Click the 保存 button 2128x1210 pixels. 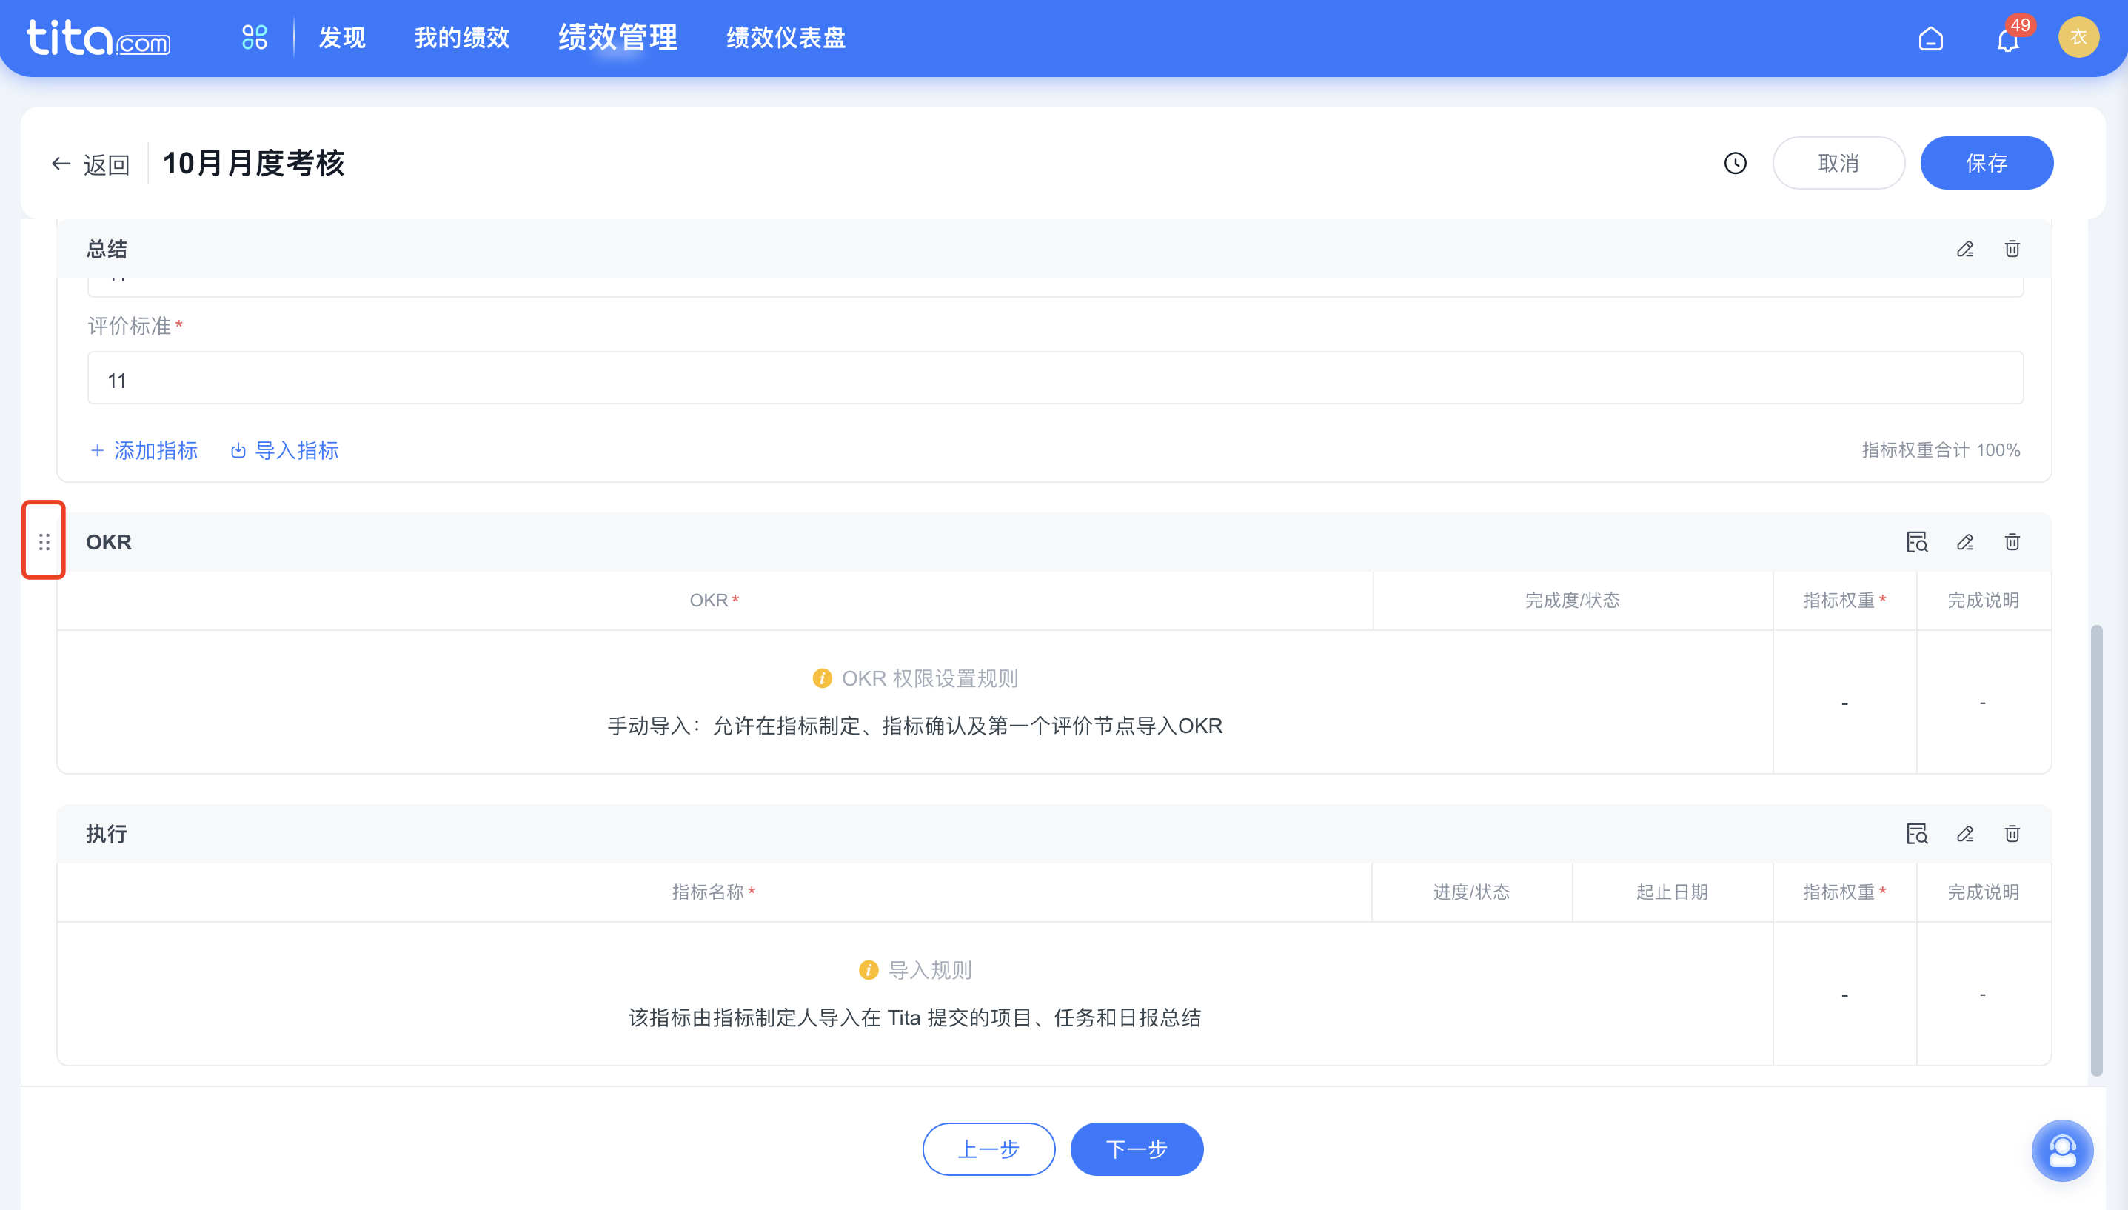click(1986, 163)
